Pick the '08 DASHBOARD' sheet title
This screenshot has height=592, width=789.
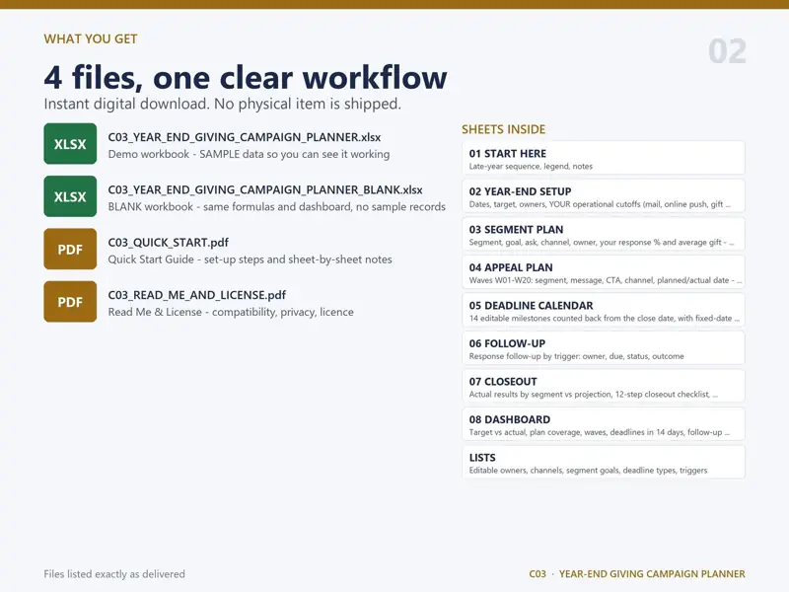pos(509,420)
